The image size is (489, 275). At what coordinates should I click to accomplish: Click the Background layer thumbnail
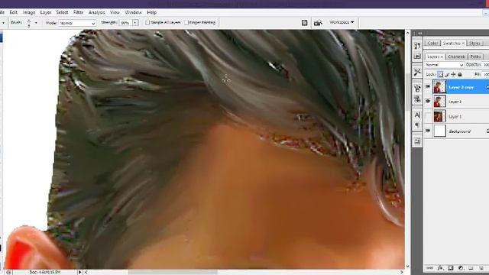point(439,131)
